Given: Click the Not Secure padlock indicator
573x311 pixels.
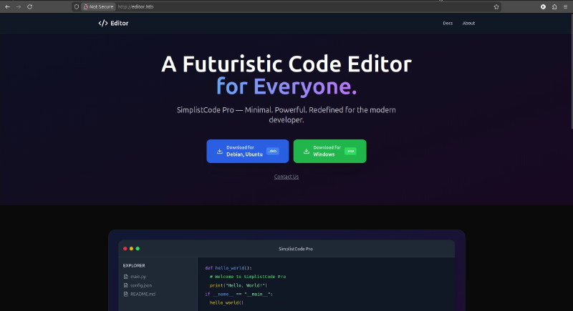Looking at the screenshot, I should 99,6.
